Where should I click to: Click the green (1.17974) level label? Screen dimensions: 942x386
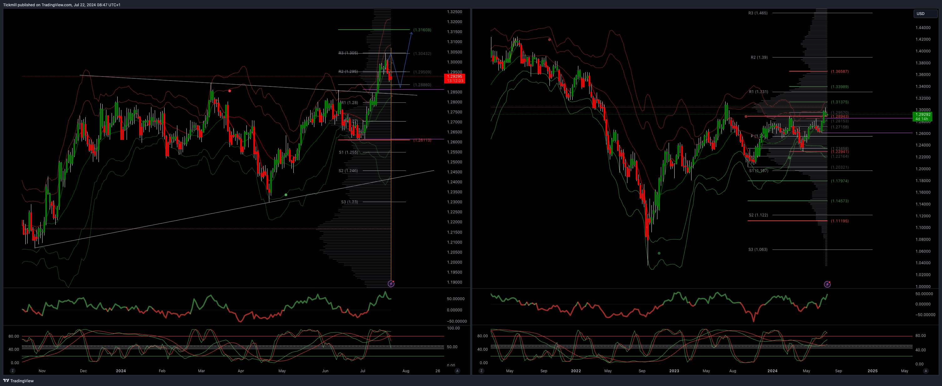coord(840,181)
